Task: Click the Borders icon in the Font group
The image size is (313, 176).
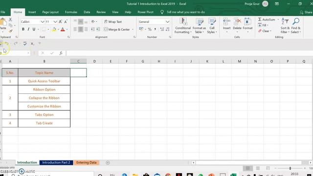Action: (x=44, y=29)
